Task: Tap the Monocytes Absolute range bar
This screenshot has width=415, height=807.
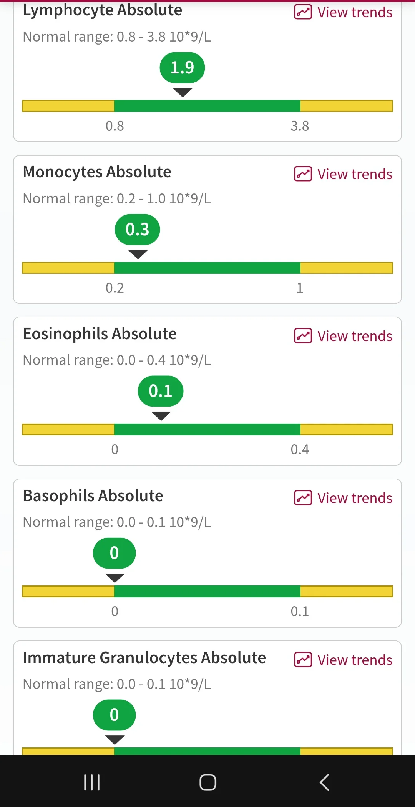Action: [207, 268]
